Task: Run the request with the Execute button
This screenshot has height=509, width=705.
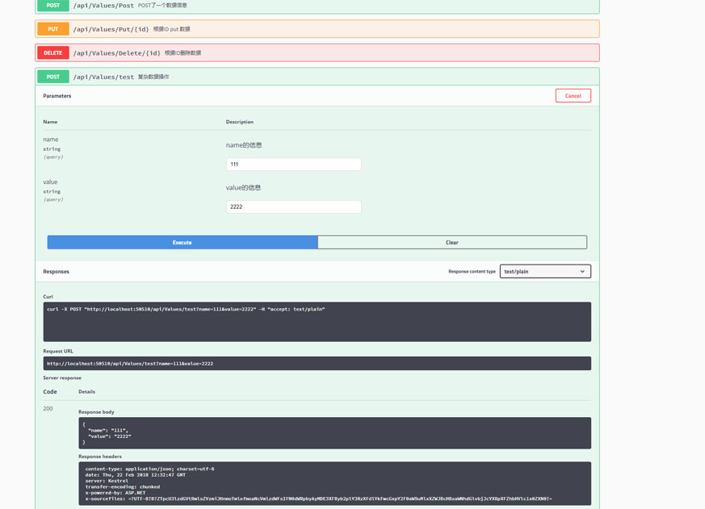Action: pyautogui.click(x=182, y=242)
